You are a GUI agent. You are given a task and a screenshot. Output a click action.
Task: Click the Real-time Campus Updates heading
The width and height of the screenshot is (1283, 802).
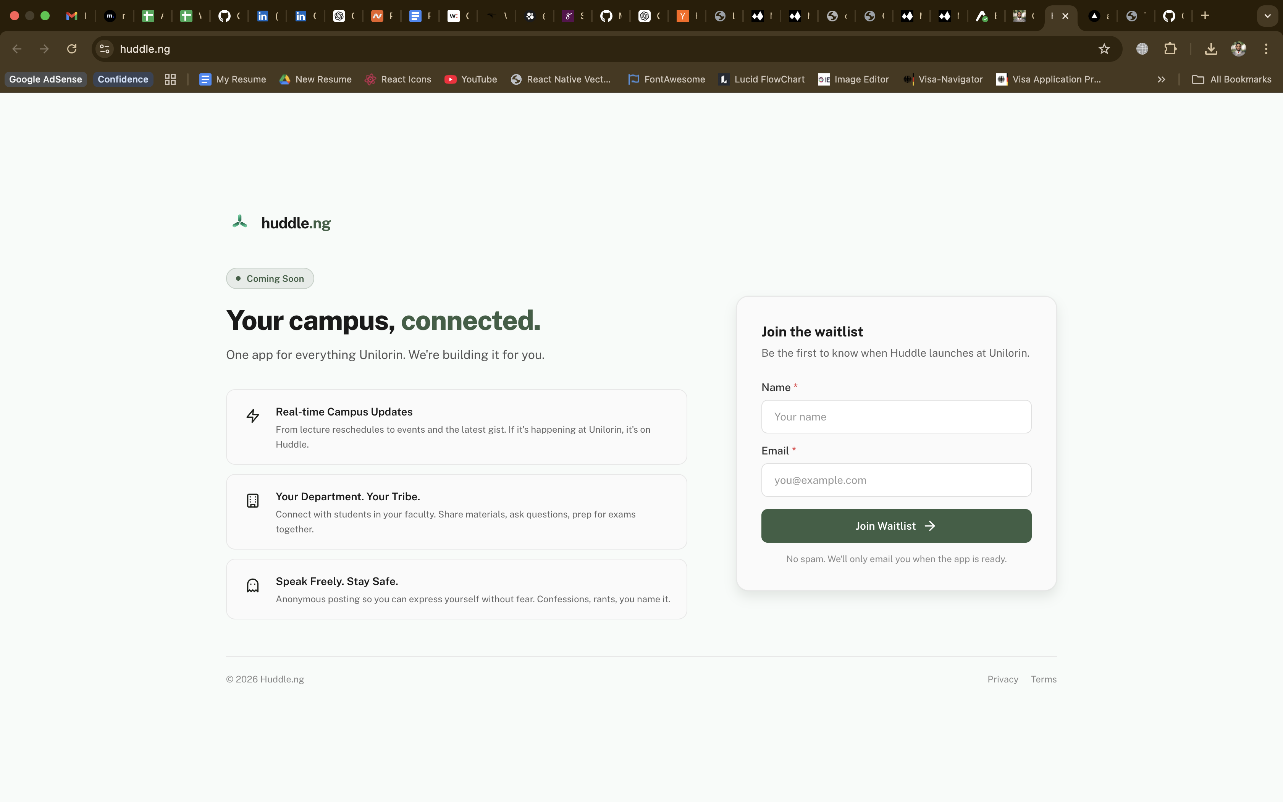click(344, 412)
